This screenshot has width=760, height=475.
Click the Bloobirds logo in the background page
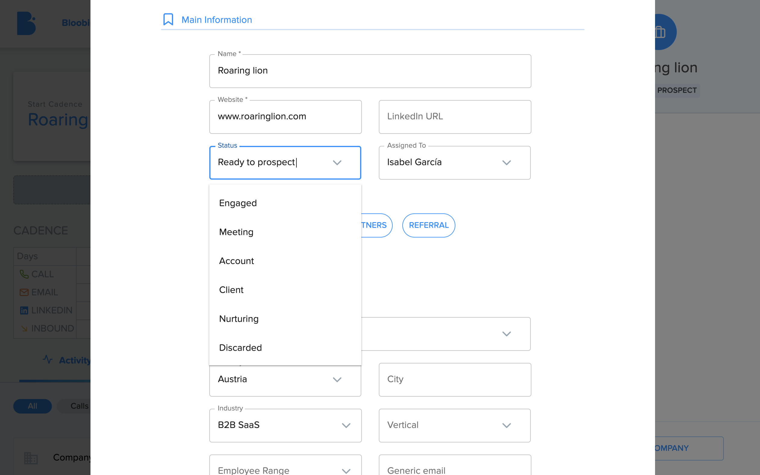point(27,23)
